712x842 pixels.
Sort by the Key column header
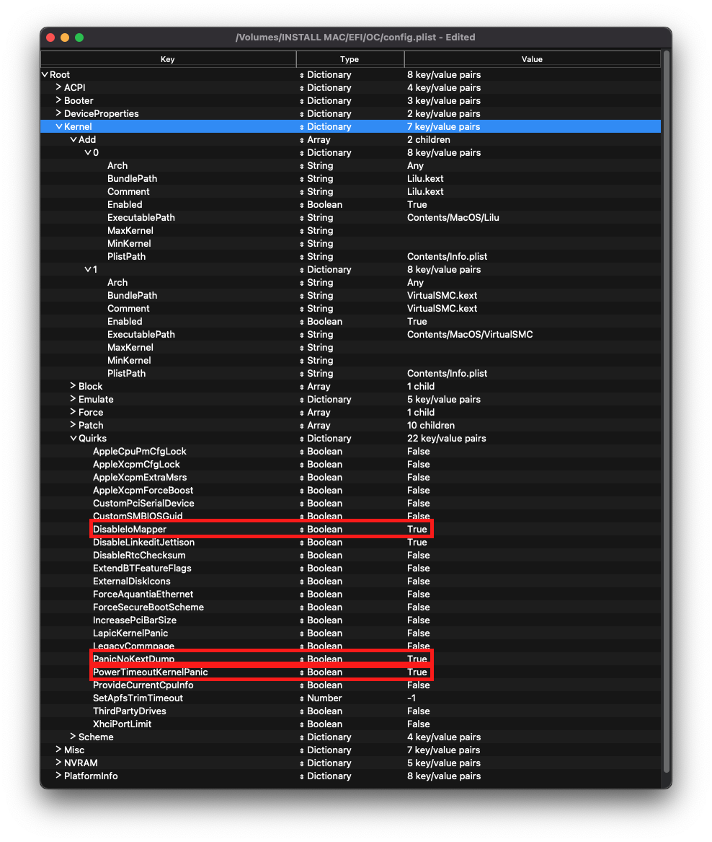pos(168,59)
